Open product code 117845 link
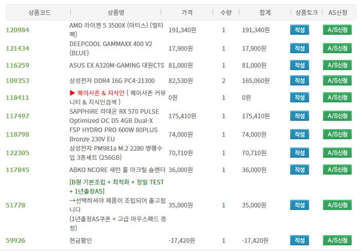Image resolution: width=361 pixels, height=251 pixels. pos(17,170)
